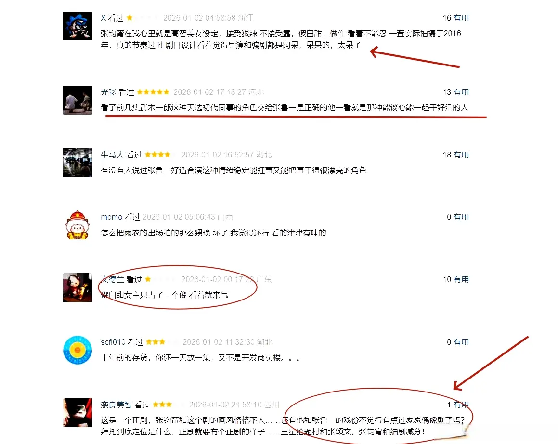Visit 牛马人's profile link
The image size is (558, 444).
pyautogui.click(x=112, y=155)
